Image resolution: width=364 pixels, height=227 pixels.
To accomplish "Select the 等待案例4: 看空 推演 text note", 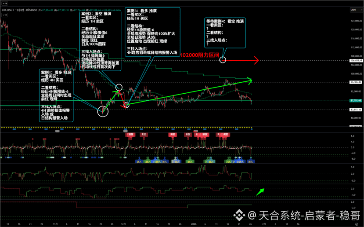I will [225, 33].
